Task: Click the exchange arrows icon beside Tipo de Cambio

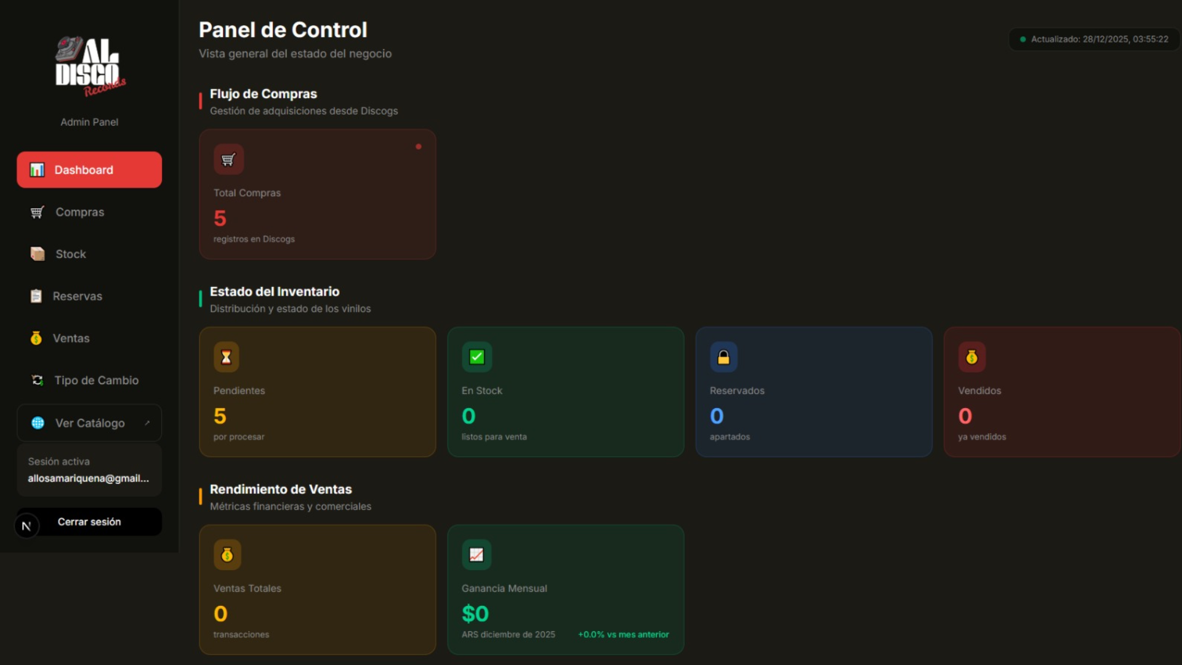Action: pos(37,380)
